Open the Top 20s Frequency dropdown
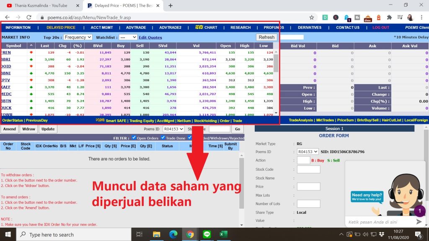 pos(78,37)
